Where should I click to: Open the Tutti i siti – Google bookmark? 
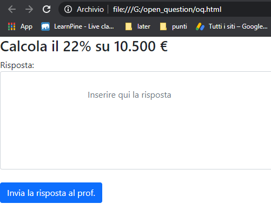(238, 26)
